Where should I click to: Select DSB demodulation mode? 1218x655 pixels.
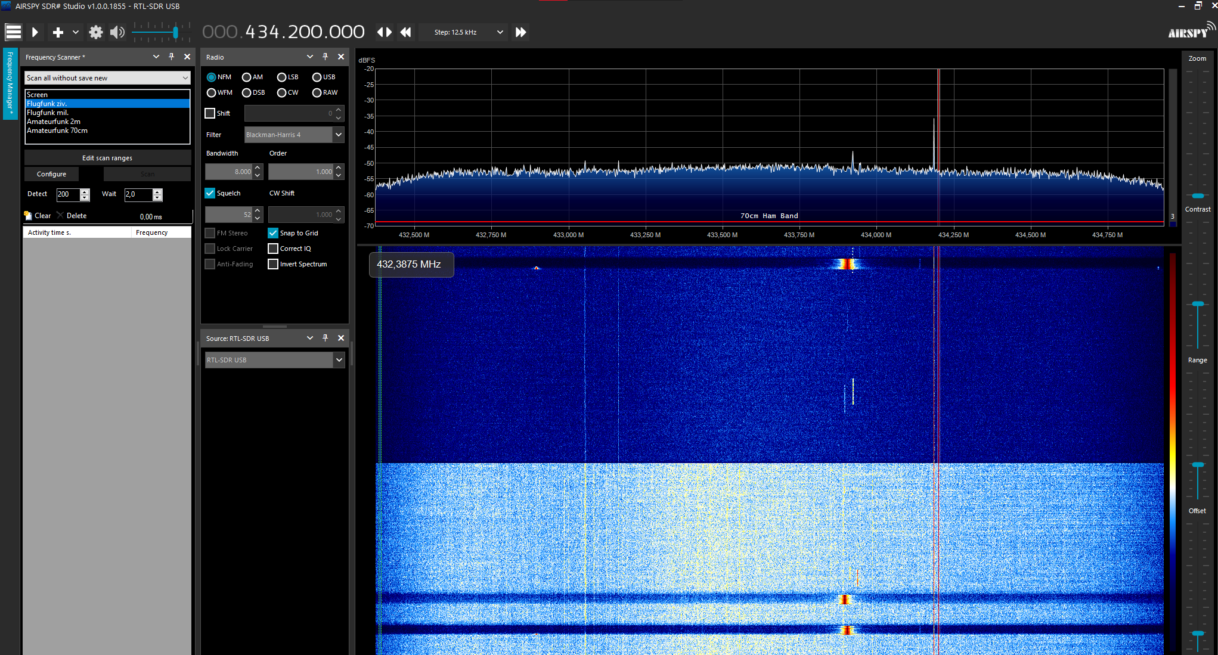[253, 92]
